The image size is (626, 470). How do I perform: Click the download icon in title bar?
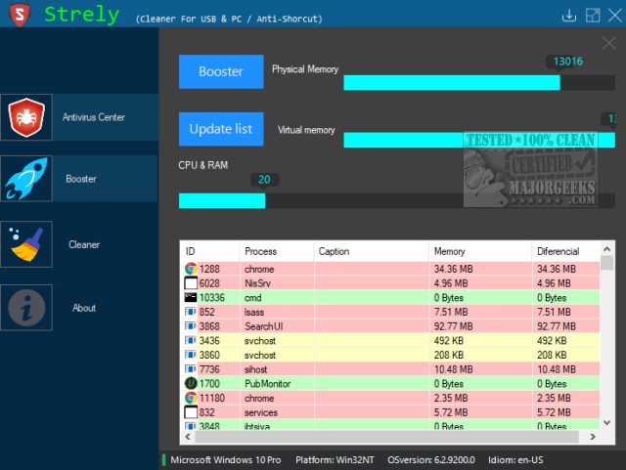569,16
